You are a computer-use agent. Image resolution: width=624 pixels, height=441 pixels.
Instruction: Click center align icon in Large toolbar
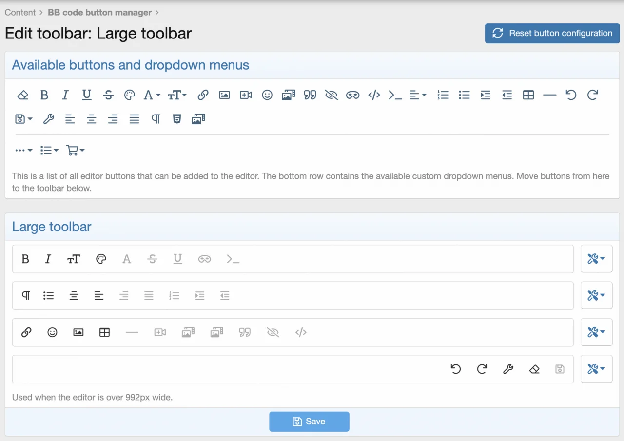pos(74,296)
